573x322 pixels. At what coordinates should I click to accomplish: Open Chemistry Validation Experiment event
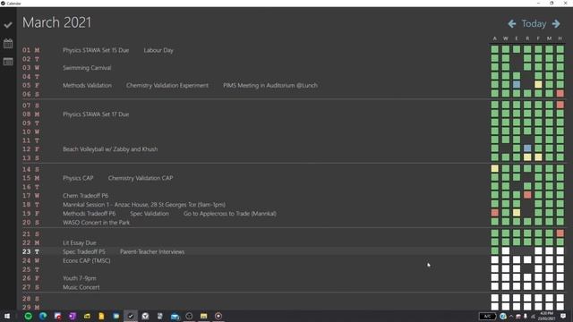pos(167,86)
